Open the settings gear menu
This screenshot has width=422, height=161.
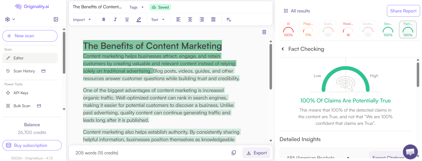(x=10, y=19)
